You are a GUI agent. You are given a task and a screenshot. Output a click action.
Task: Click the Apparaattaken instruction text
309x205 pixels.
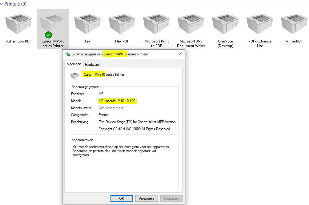coord(121,151)
